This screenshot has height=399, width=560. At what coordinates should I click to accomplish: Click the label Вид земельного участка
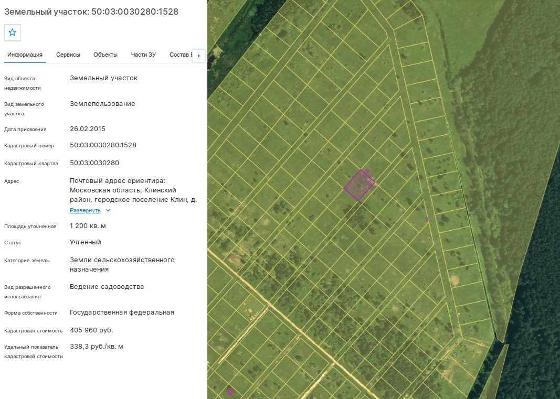point(24,109)
